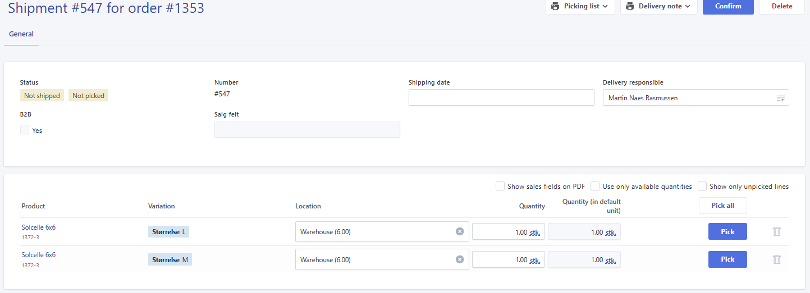
Task: Pick all lines in the shipment
Action: 722,206
